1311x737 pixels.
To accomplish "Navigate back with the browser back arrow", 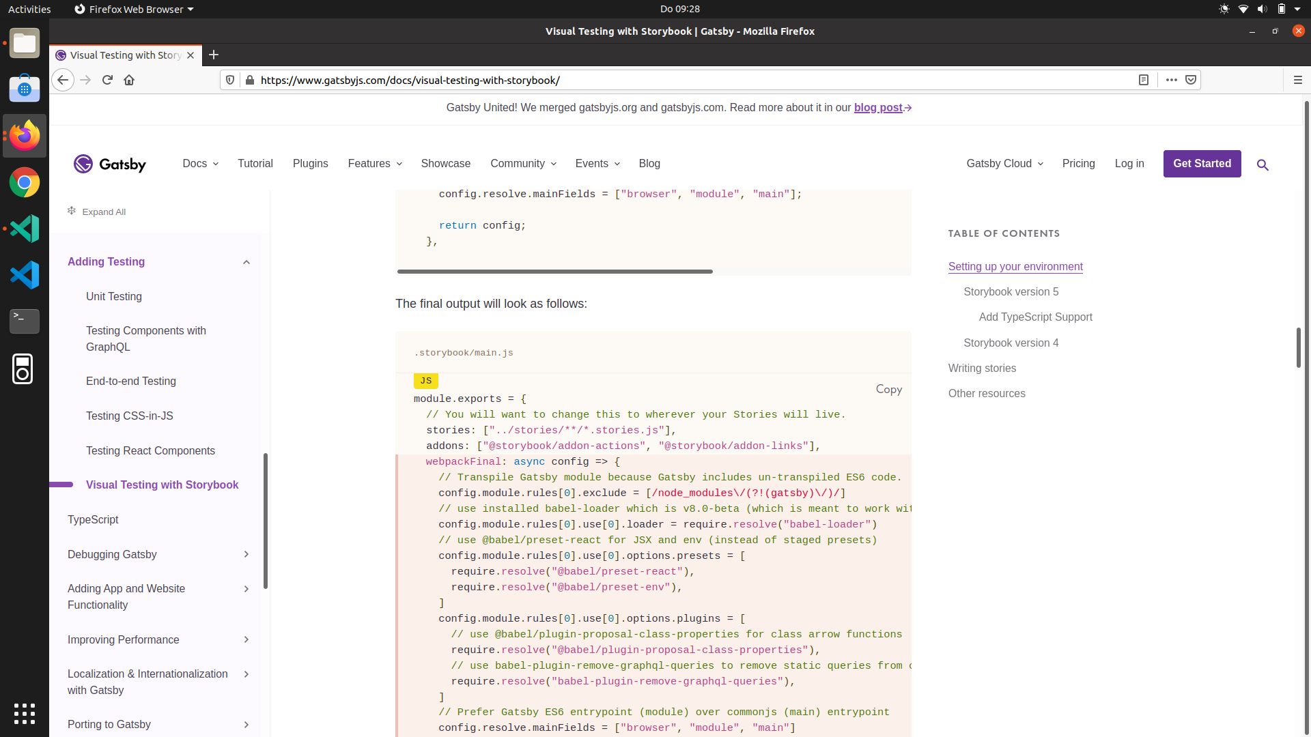I will pos(63,80).
